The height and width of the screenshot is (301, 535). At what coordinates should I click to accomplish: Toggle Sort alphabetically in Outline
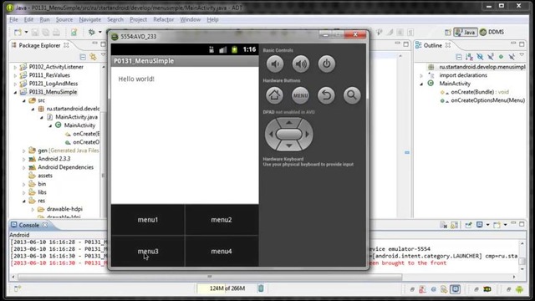coord(469,57)
